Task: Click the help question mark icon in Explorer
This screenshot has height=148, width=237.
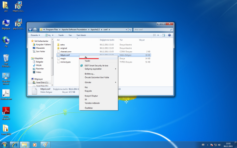Action: 170,35
